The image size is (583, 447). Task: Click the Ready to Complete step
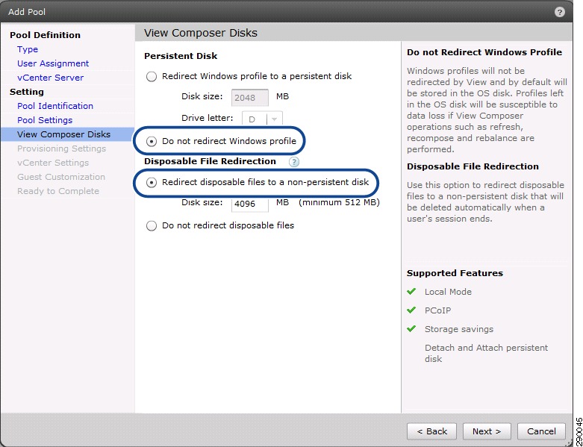click(58, 191)
